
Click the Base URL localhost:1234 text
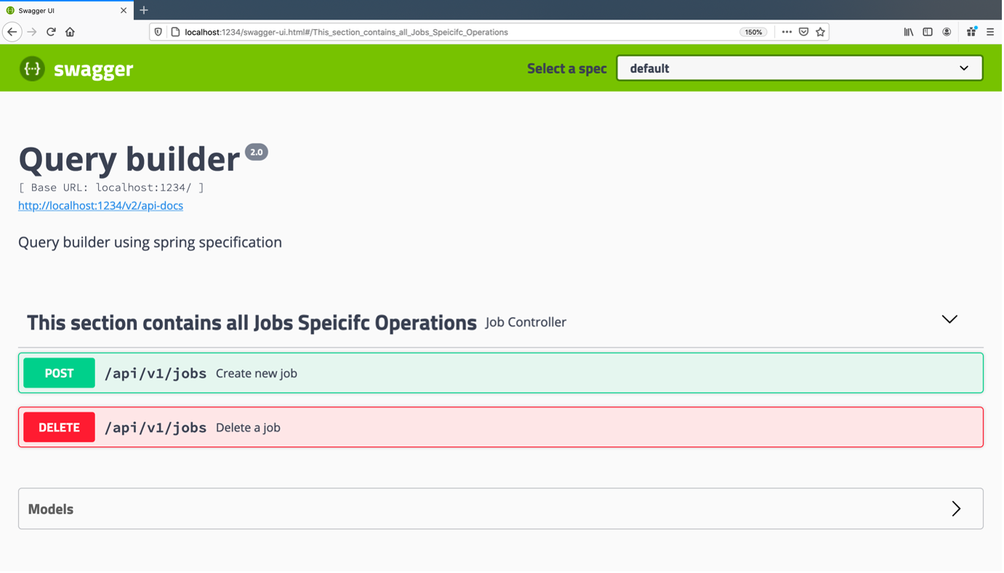(111, 188)
